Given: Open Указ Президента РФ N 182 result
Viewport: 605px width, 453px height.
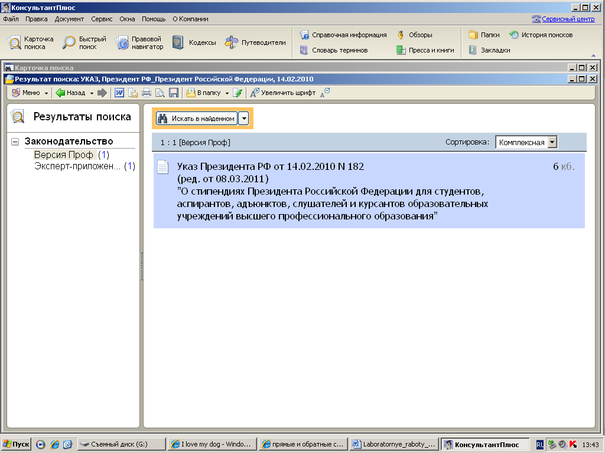Looking at the screenshot, I should click(369, 191).
